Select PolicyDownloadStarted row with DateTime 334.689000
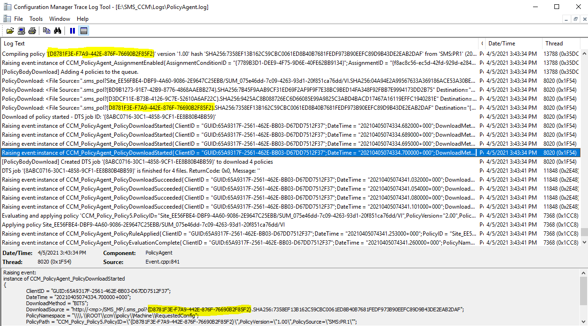Viewport: 588px width, 326px height. click(290, 135)
